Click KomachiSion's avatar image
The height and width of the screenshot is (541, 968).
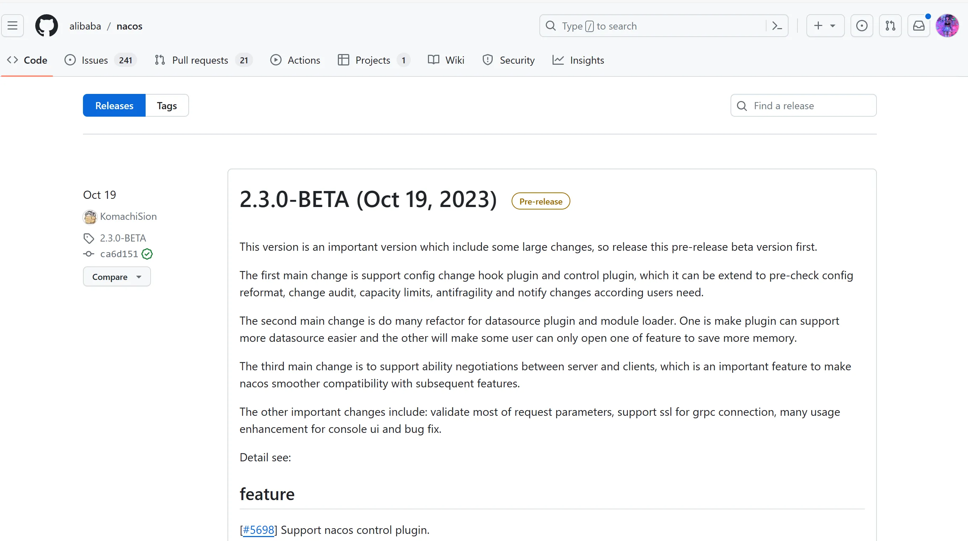click(90, 217)
